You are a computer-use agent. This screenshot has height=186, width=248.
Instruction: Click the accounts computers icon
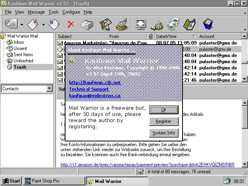pyautogui.click(x=173, y=24)
